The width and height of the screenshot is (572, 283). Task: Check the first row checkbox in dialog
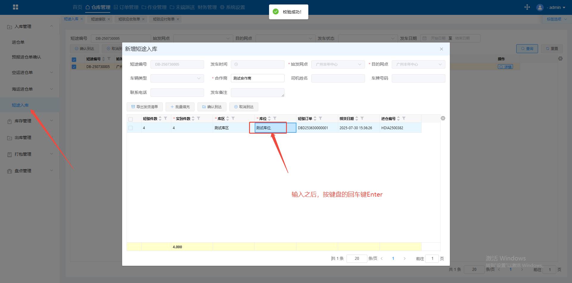click(x=130, y=128)
